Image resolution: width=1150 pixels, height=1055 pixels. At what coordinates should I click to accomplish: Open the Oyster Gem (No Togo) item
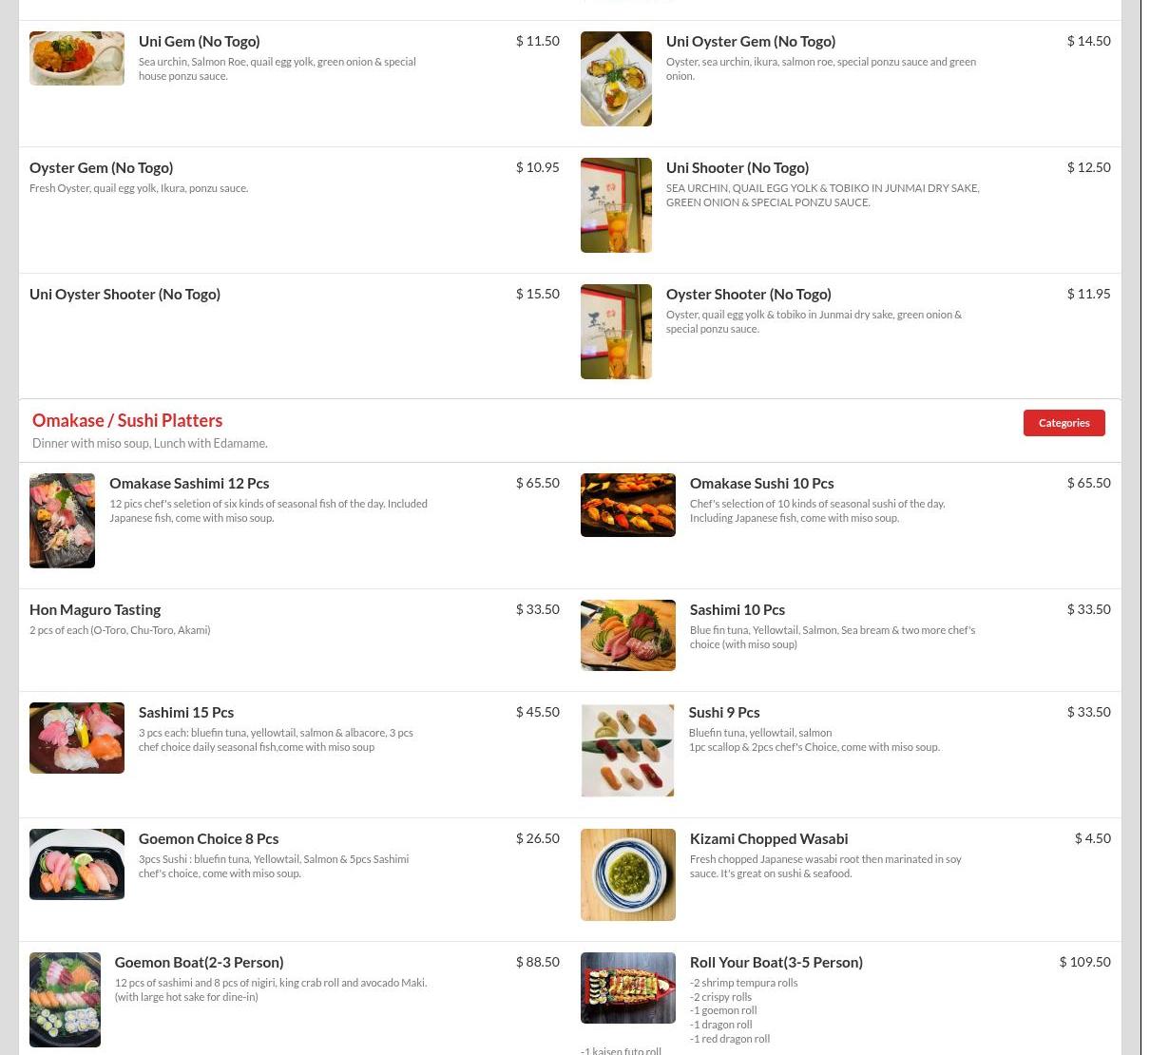(x=102, y=167)
